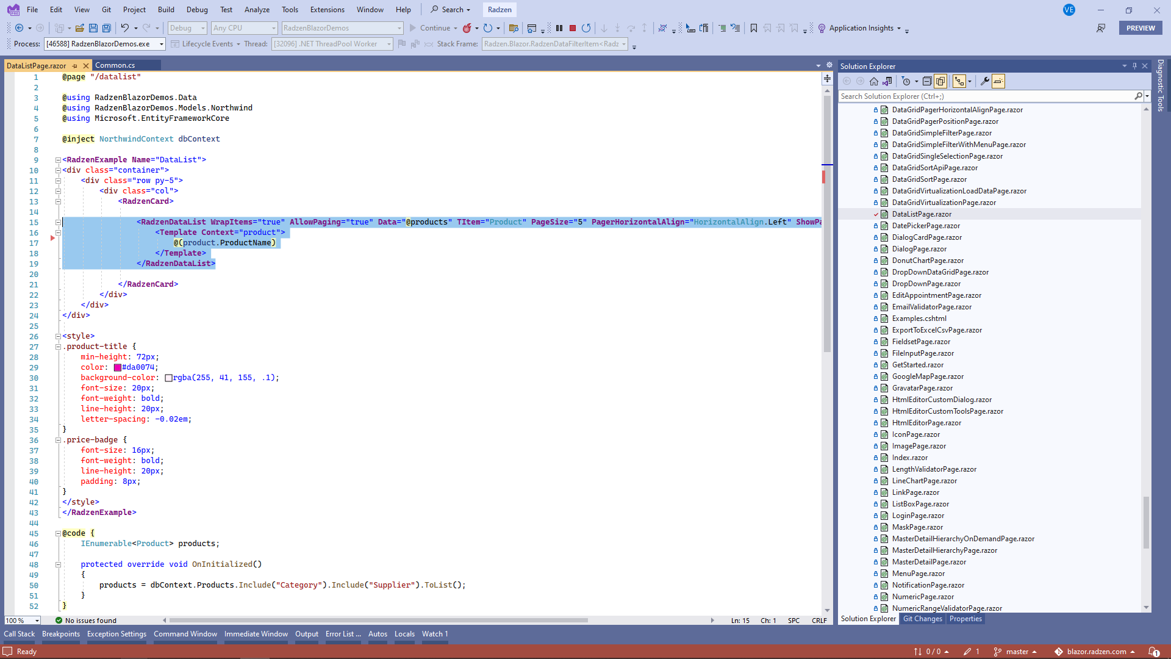This screenshot has width=1171, height=659.
Task: Select GoogleMapPage.razor in Solution Explorer
Action: pyautogui.click(x=927, y=376)
